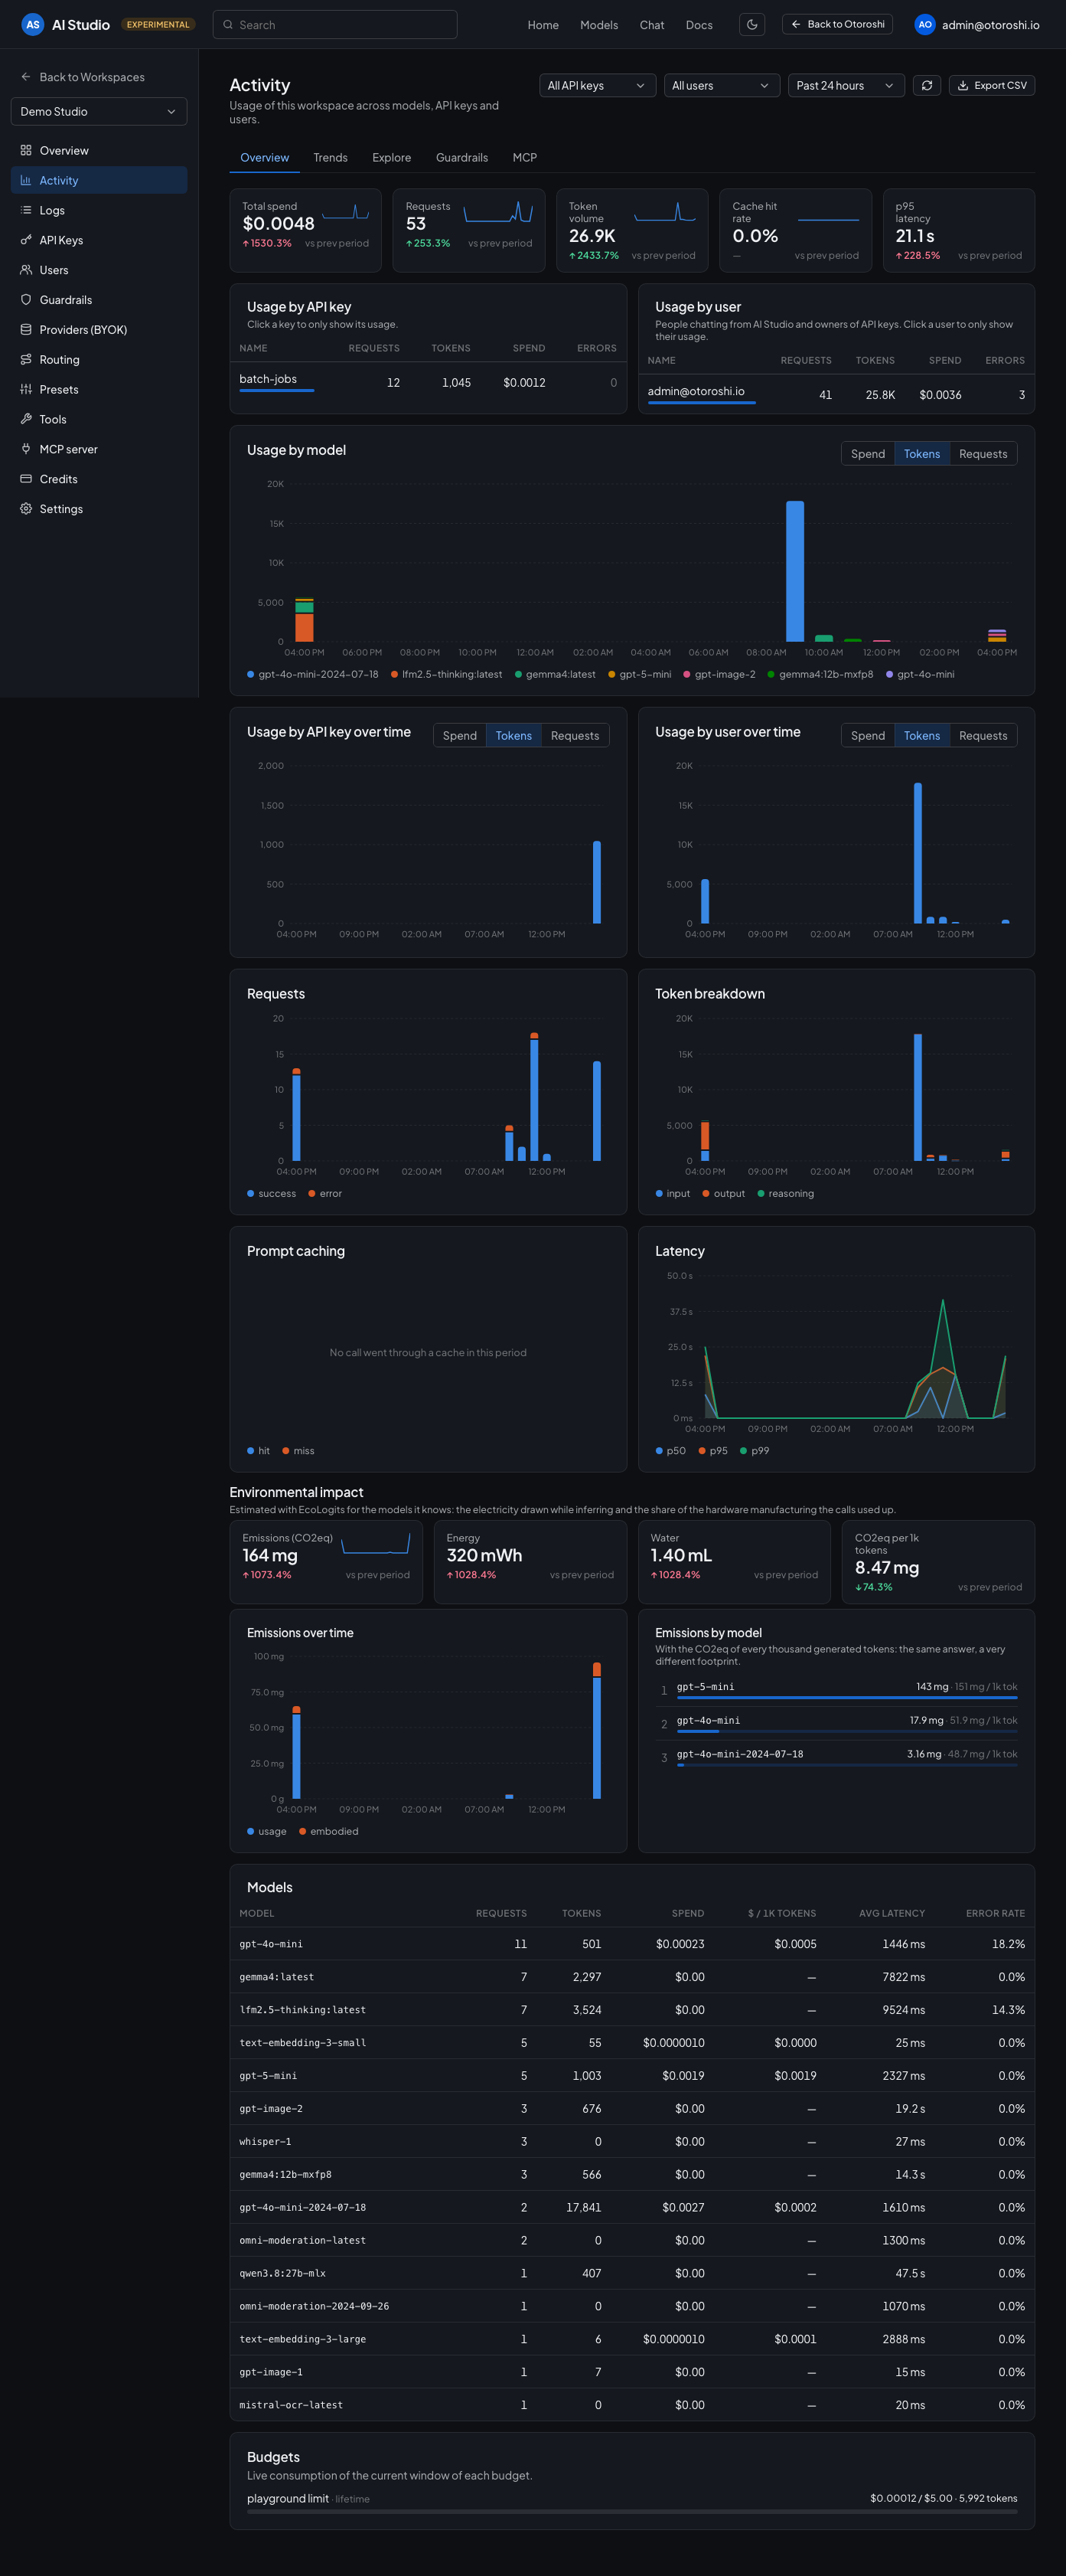Image resolution: width=1066 pixels, height=2576 pixels.
Task: Open Models in top navigation
Action: tap(598, 25)
